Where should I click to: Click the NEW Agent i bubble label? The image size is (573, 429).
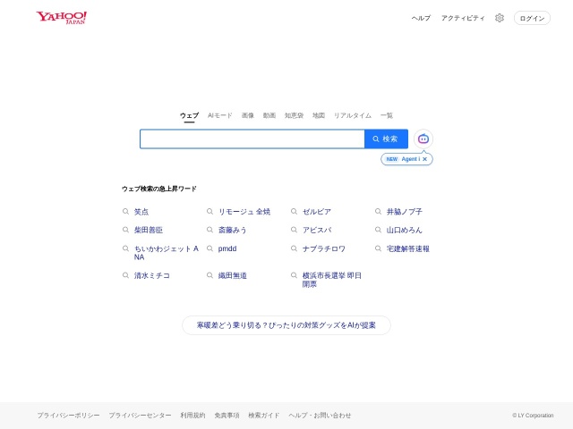[403, 159]
